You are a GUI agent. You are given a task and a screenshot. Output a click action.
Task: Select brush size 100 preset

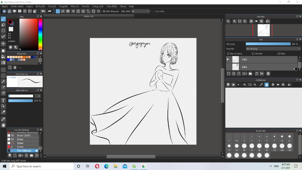click(282, 147)
